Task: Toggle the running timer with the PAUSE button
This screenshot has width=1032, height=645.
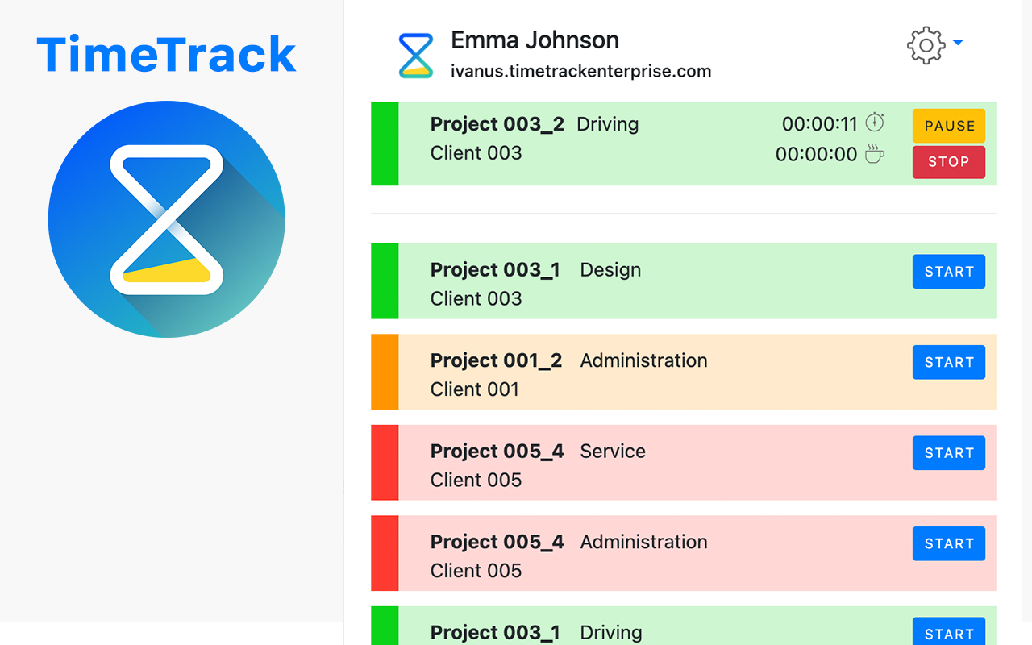Action: pos(949,126)
